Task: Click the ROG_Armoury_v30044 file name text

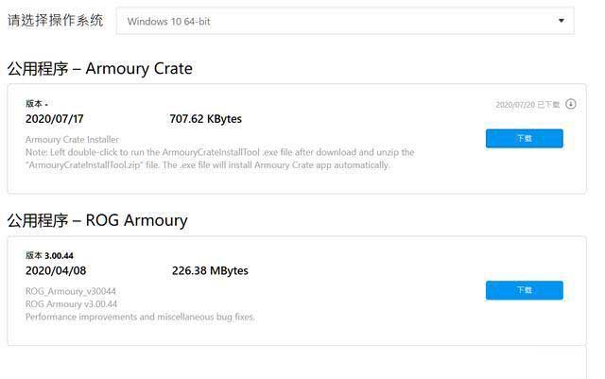Action: (71, 291)
